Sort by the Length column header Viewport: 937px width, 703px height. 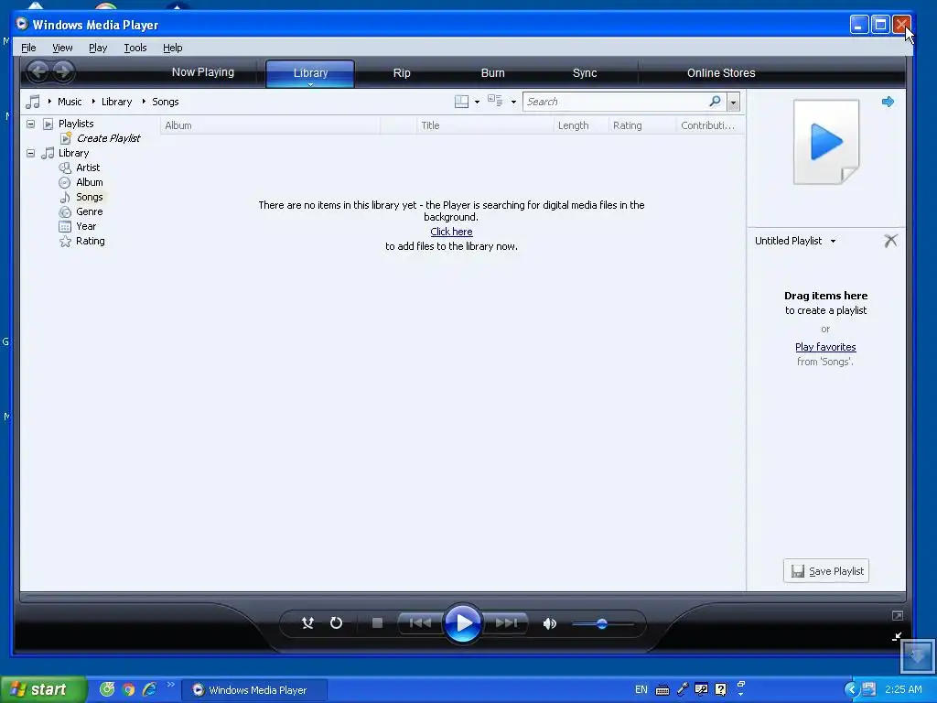581,125
